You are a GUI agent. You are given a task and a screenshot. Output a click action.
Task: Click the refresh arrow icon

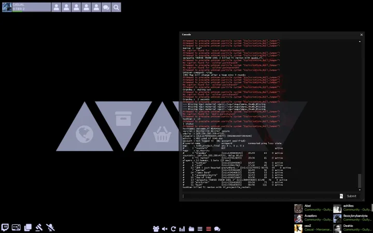(x=174, y=228)
